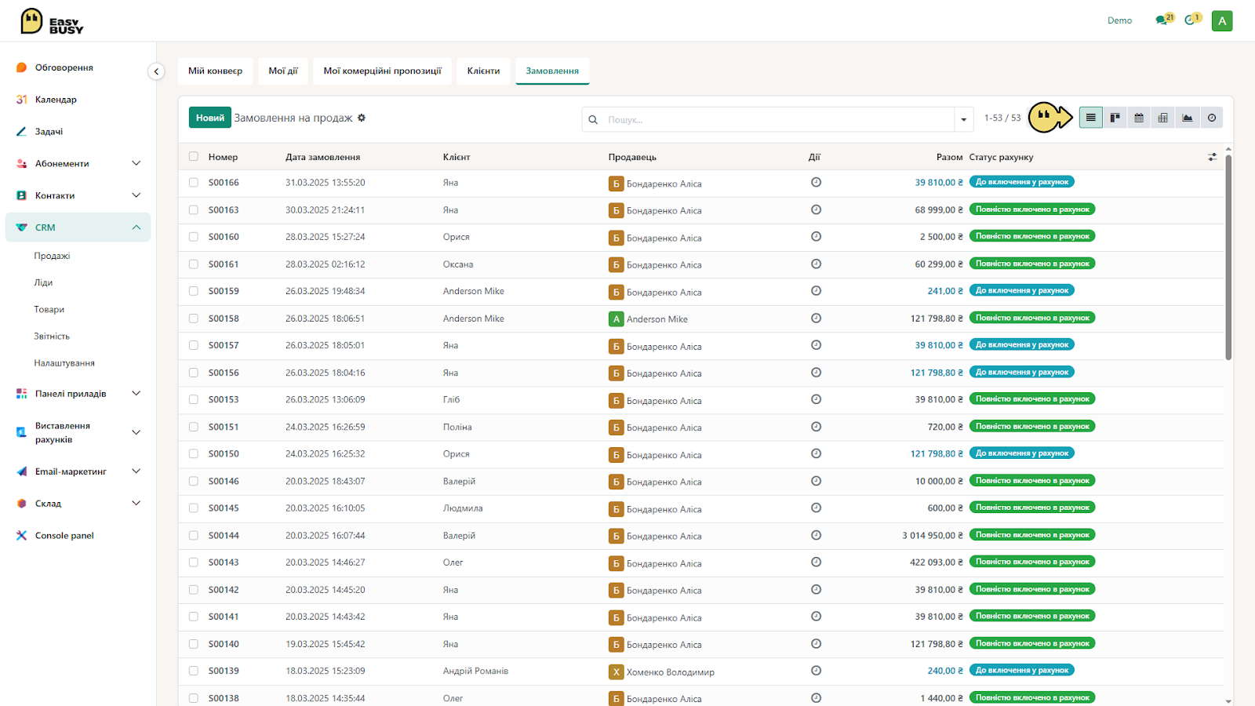Viewport: 1255px width, 706px height.
Task: Open the search options dropdown arrow
Action: pyautogui.click(x=964, y=119)
